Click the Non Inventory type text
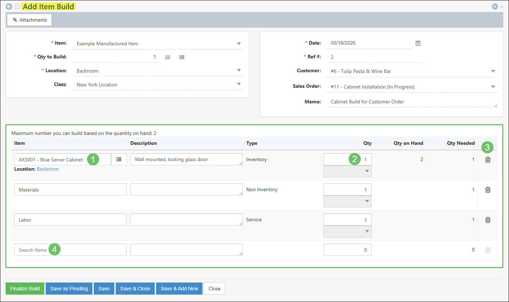The width and height of the screenshot is (509, 302). pyautogui.click(x=262, y=189)
